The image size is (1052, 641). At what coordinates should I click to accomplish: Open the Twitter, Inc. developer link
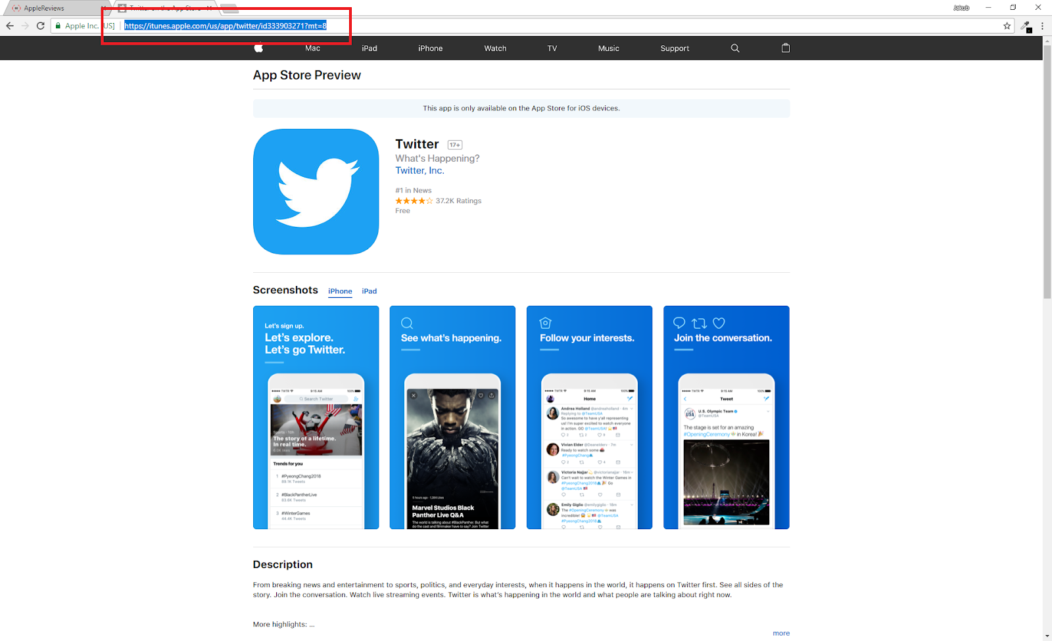coord(419,170)
